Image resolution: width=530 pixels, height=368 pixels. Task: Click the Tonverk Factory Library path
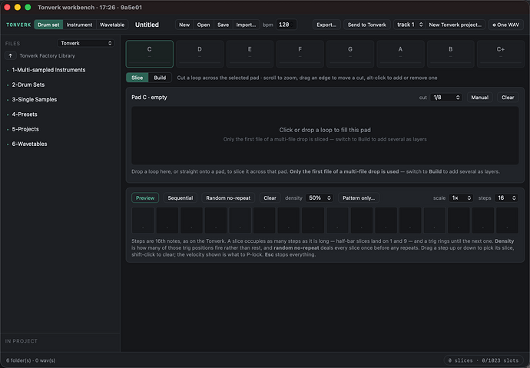tap(48, 56)
